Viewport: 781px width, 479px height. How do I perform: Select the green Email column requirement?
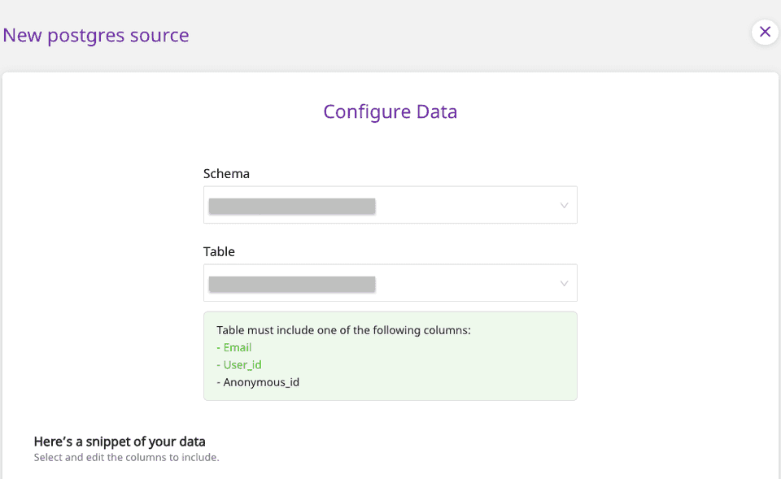click(238, 347)
